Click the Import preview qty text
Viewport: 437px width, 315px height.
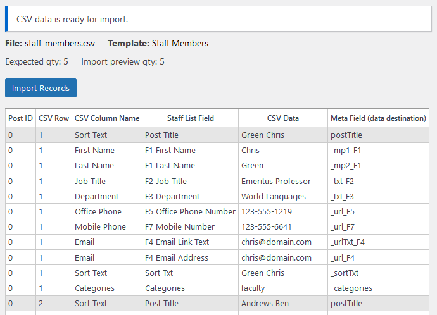122,62
